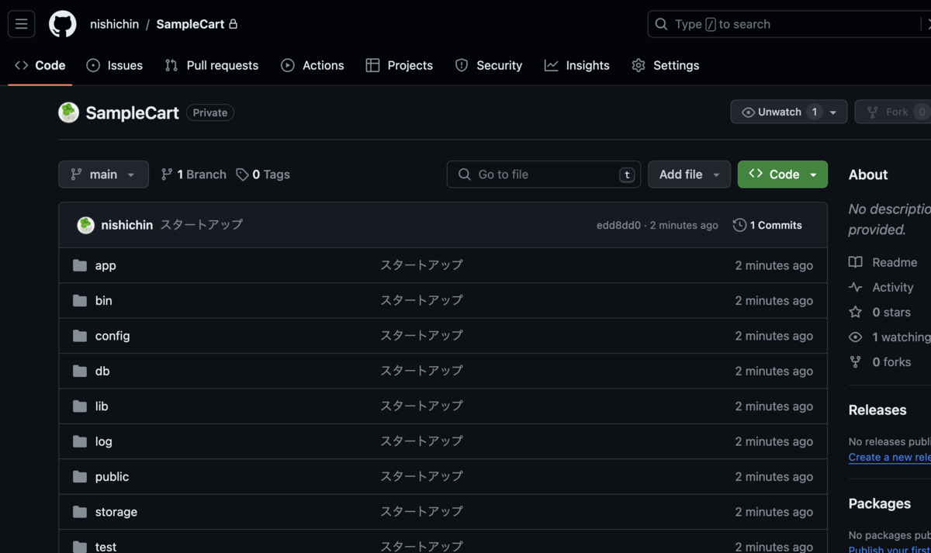The image size is (931, 553).
Task: Open the app folder
Action: pyautogui.click(x=106, y=265)
